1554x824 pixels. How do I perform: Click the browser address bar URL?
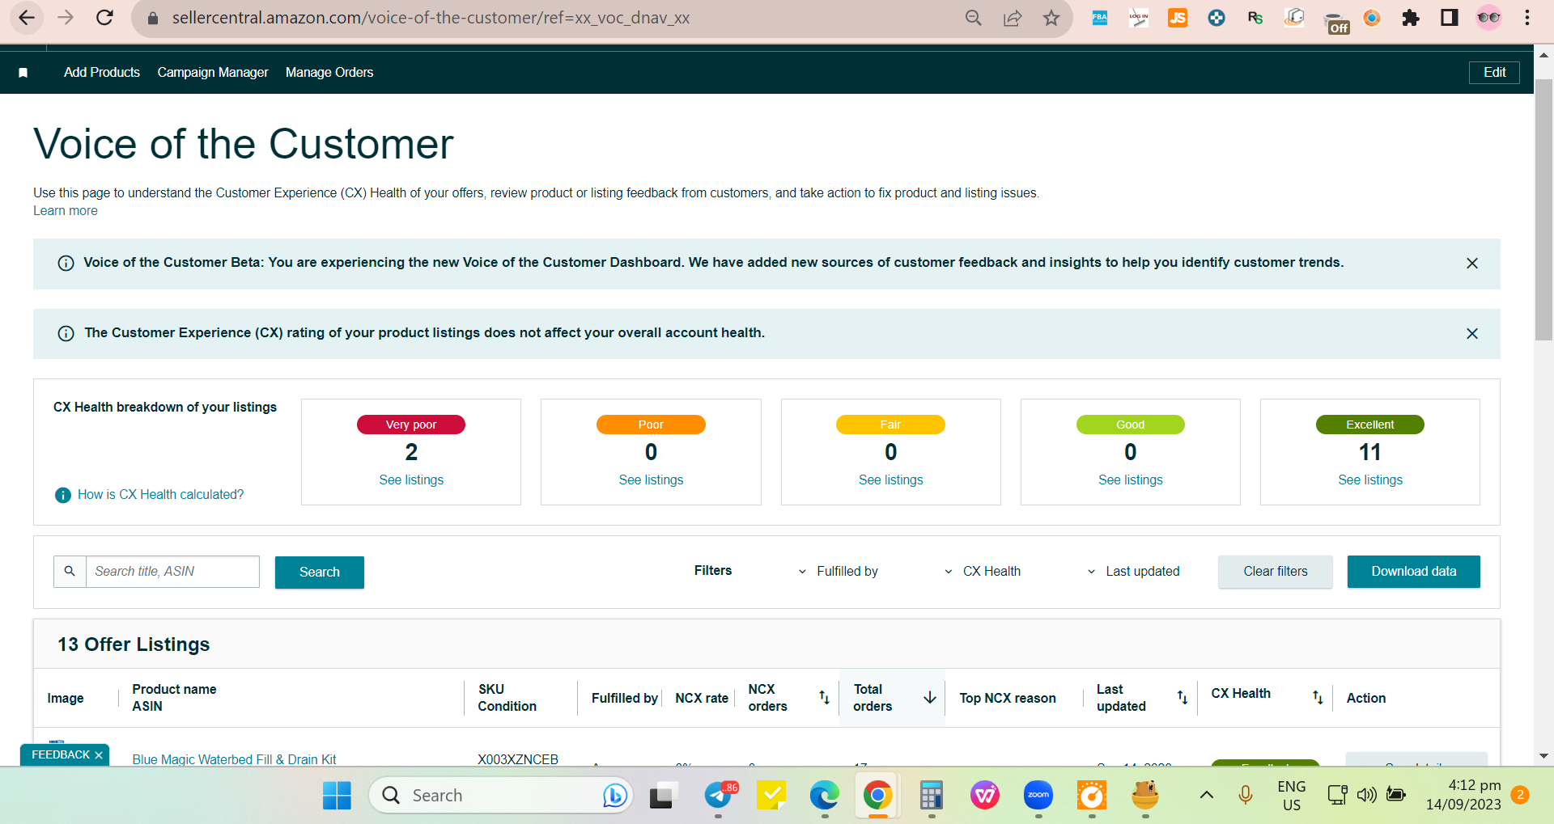(431, 18)
